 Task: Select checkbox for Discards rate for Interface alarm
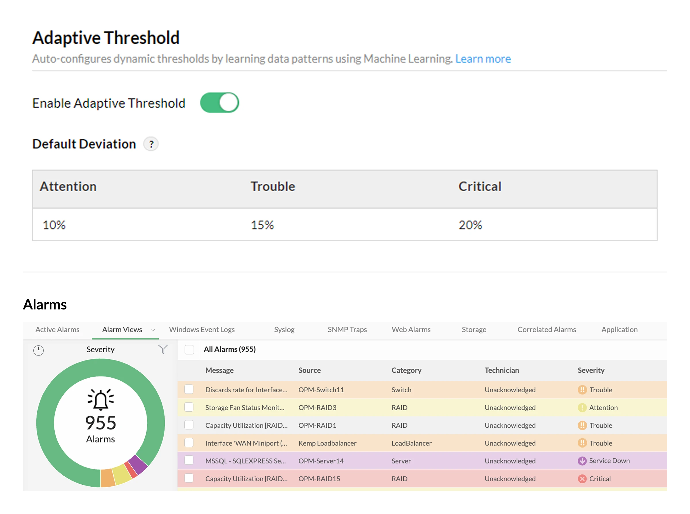[x=189, y=389]
